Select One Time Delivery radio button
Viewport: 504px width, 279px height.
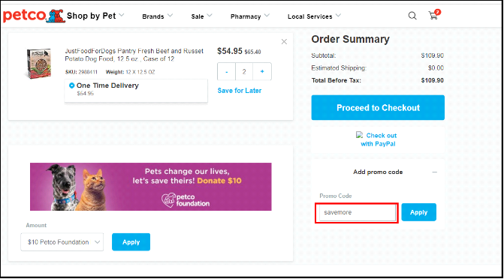point(71,85)
